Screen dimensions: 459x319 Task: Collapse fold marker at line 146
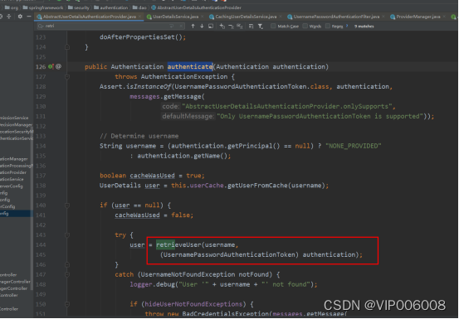67,264
